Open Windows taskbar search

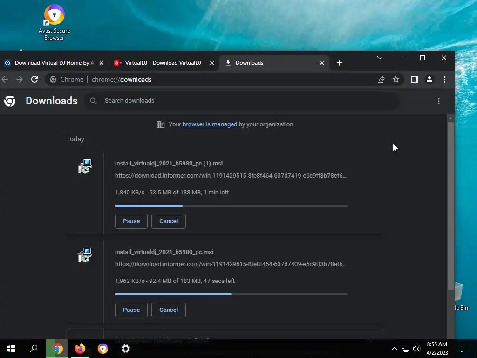pyautogui.click(x=34, y=349)
